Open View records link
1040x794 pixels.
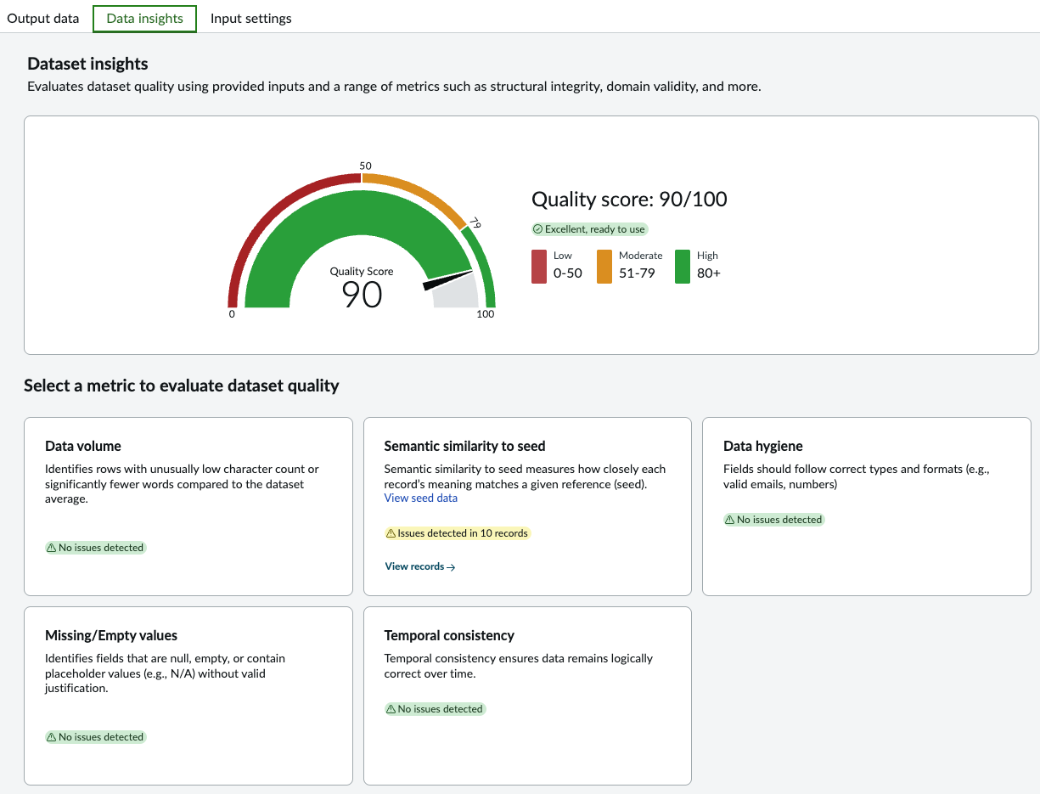[x=419, y=566]
